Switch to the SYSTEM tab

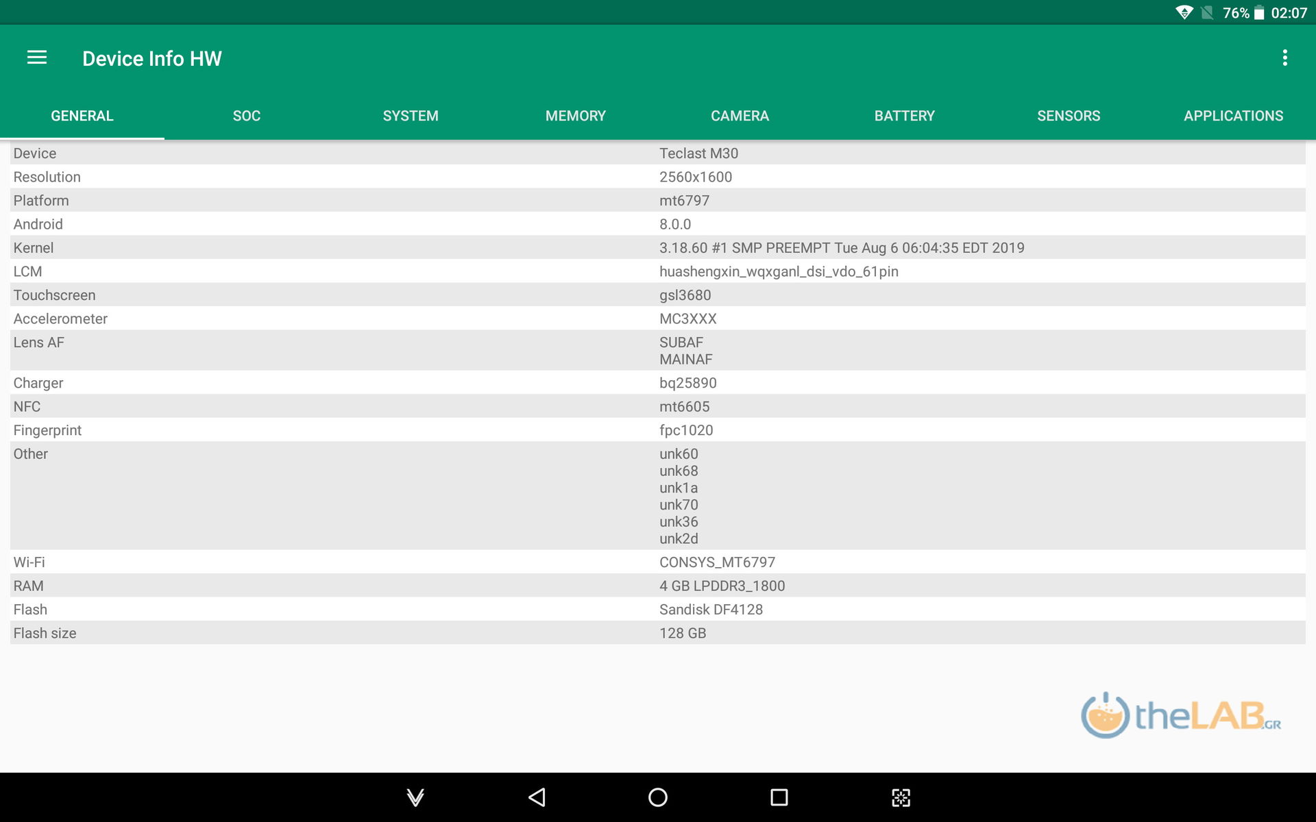pyautogui.click(x=411, y=116)
